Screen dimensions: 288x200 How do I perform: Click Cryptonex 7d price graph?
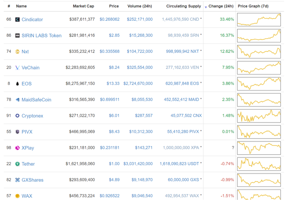(x=259, y=116)
